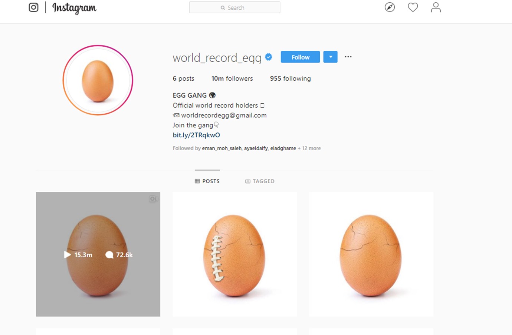Screen dimensions: 512x335
Task: Click the video camera icon on first post
Action: tap(153, 199)
